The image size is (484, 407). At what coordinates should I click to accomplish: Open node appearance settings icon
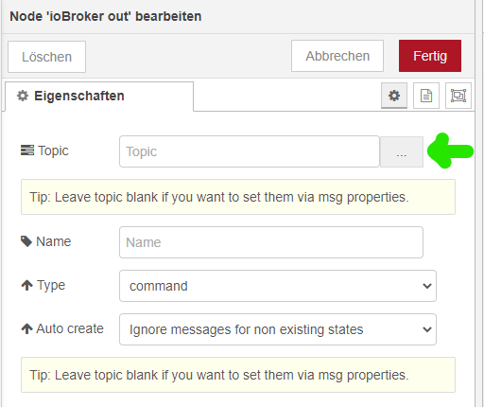click(x=458, y=96)
